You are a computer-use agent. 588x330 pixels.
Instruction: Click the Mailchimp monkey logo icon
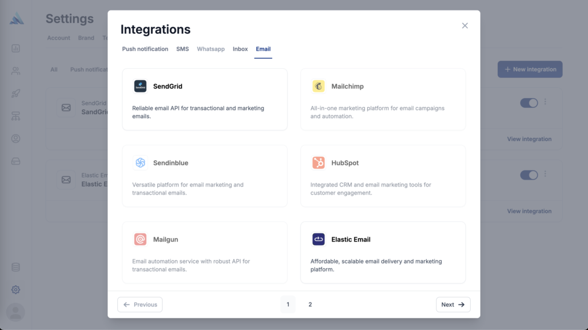pyautogui.click(x=318, y=86)
